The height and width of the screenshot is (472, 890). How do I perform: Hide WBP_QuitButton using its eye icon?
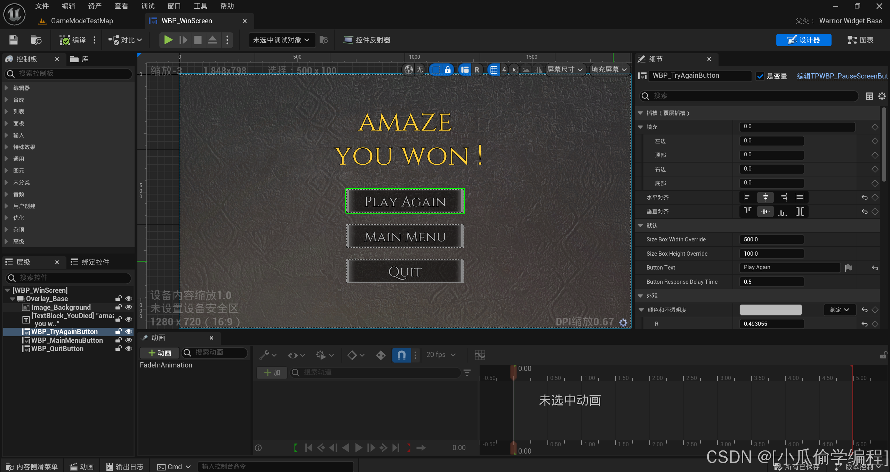[129, 349]
